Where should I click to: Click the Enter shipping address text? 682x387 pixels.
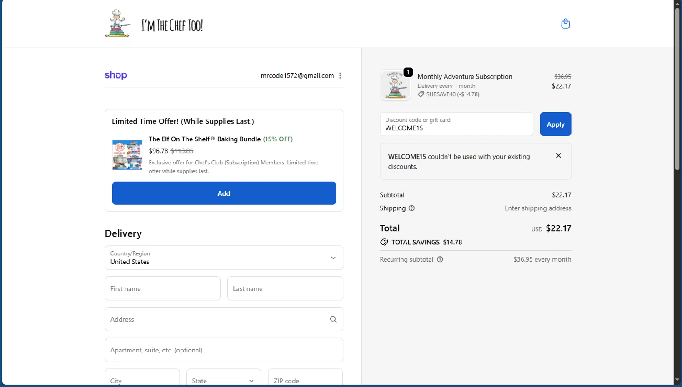coord(538,208)
